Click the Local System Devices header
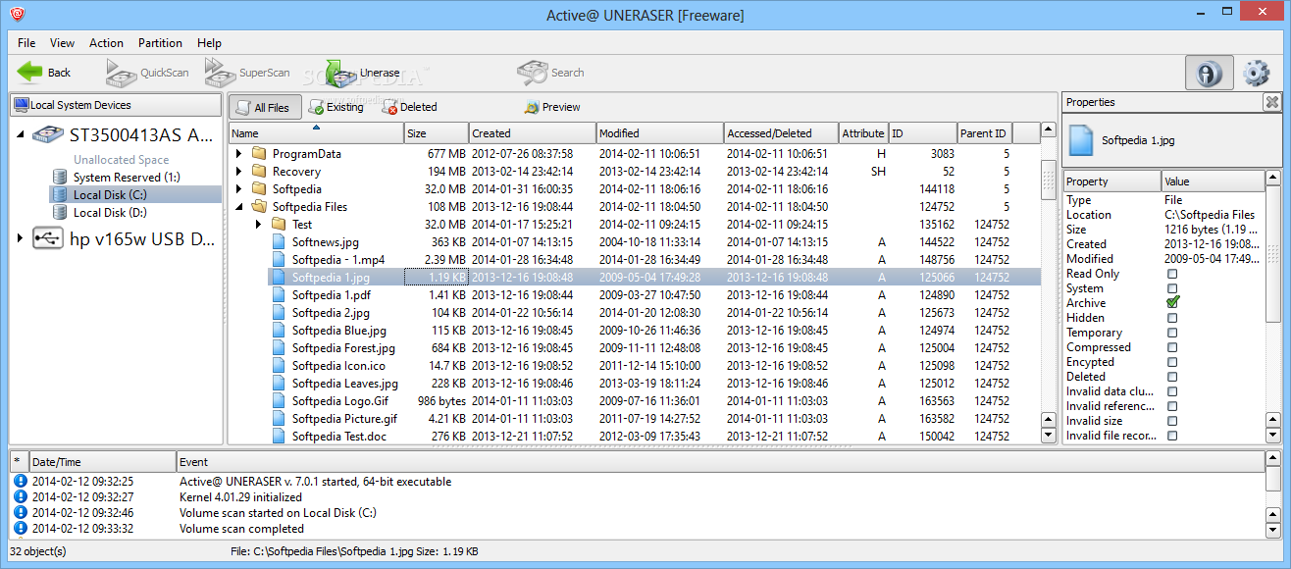Screen dimensions: 1291x569 pos(116,105)
